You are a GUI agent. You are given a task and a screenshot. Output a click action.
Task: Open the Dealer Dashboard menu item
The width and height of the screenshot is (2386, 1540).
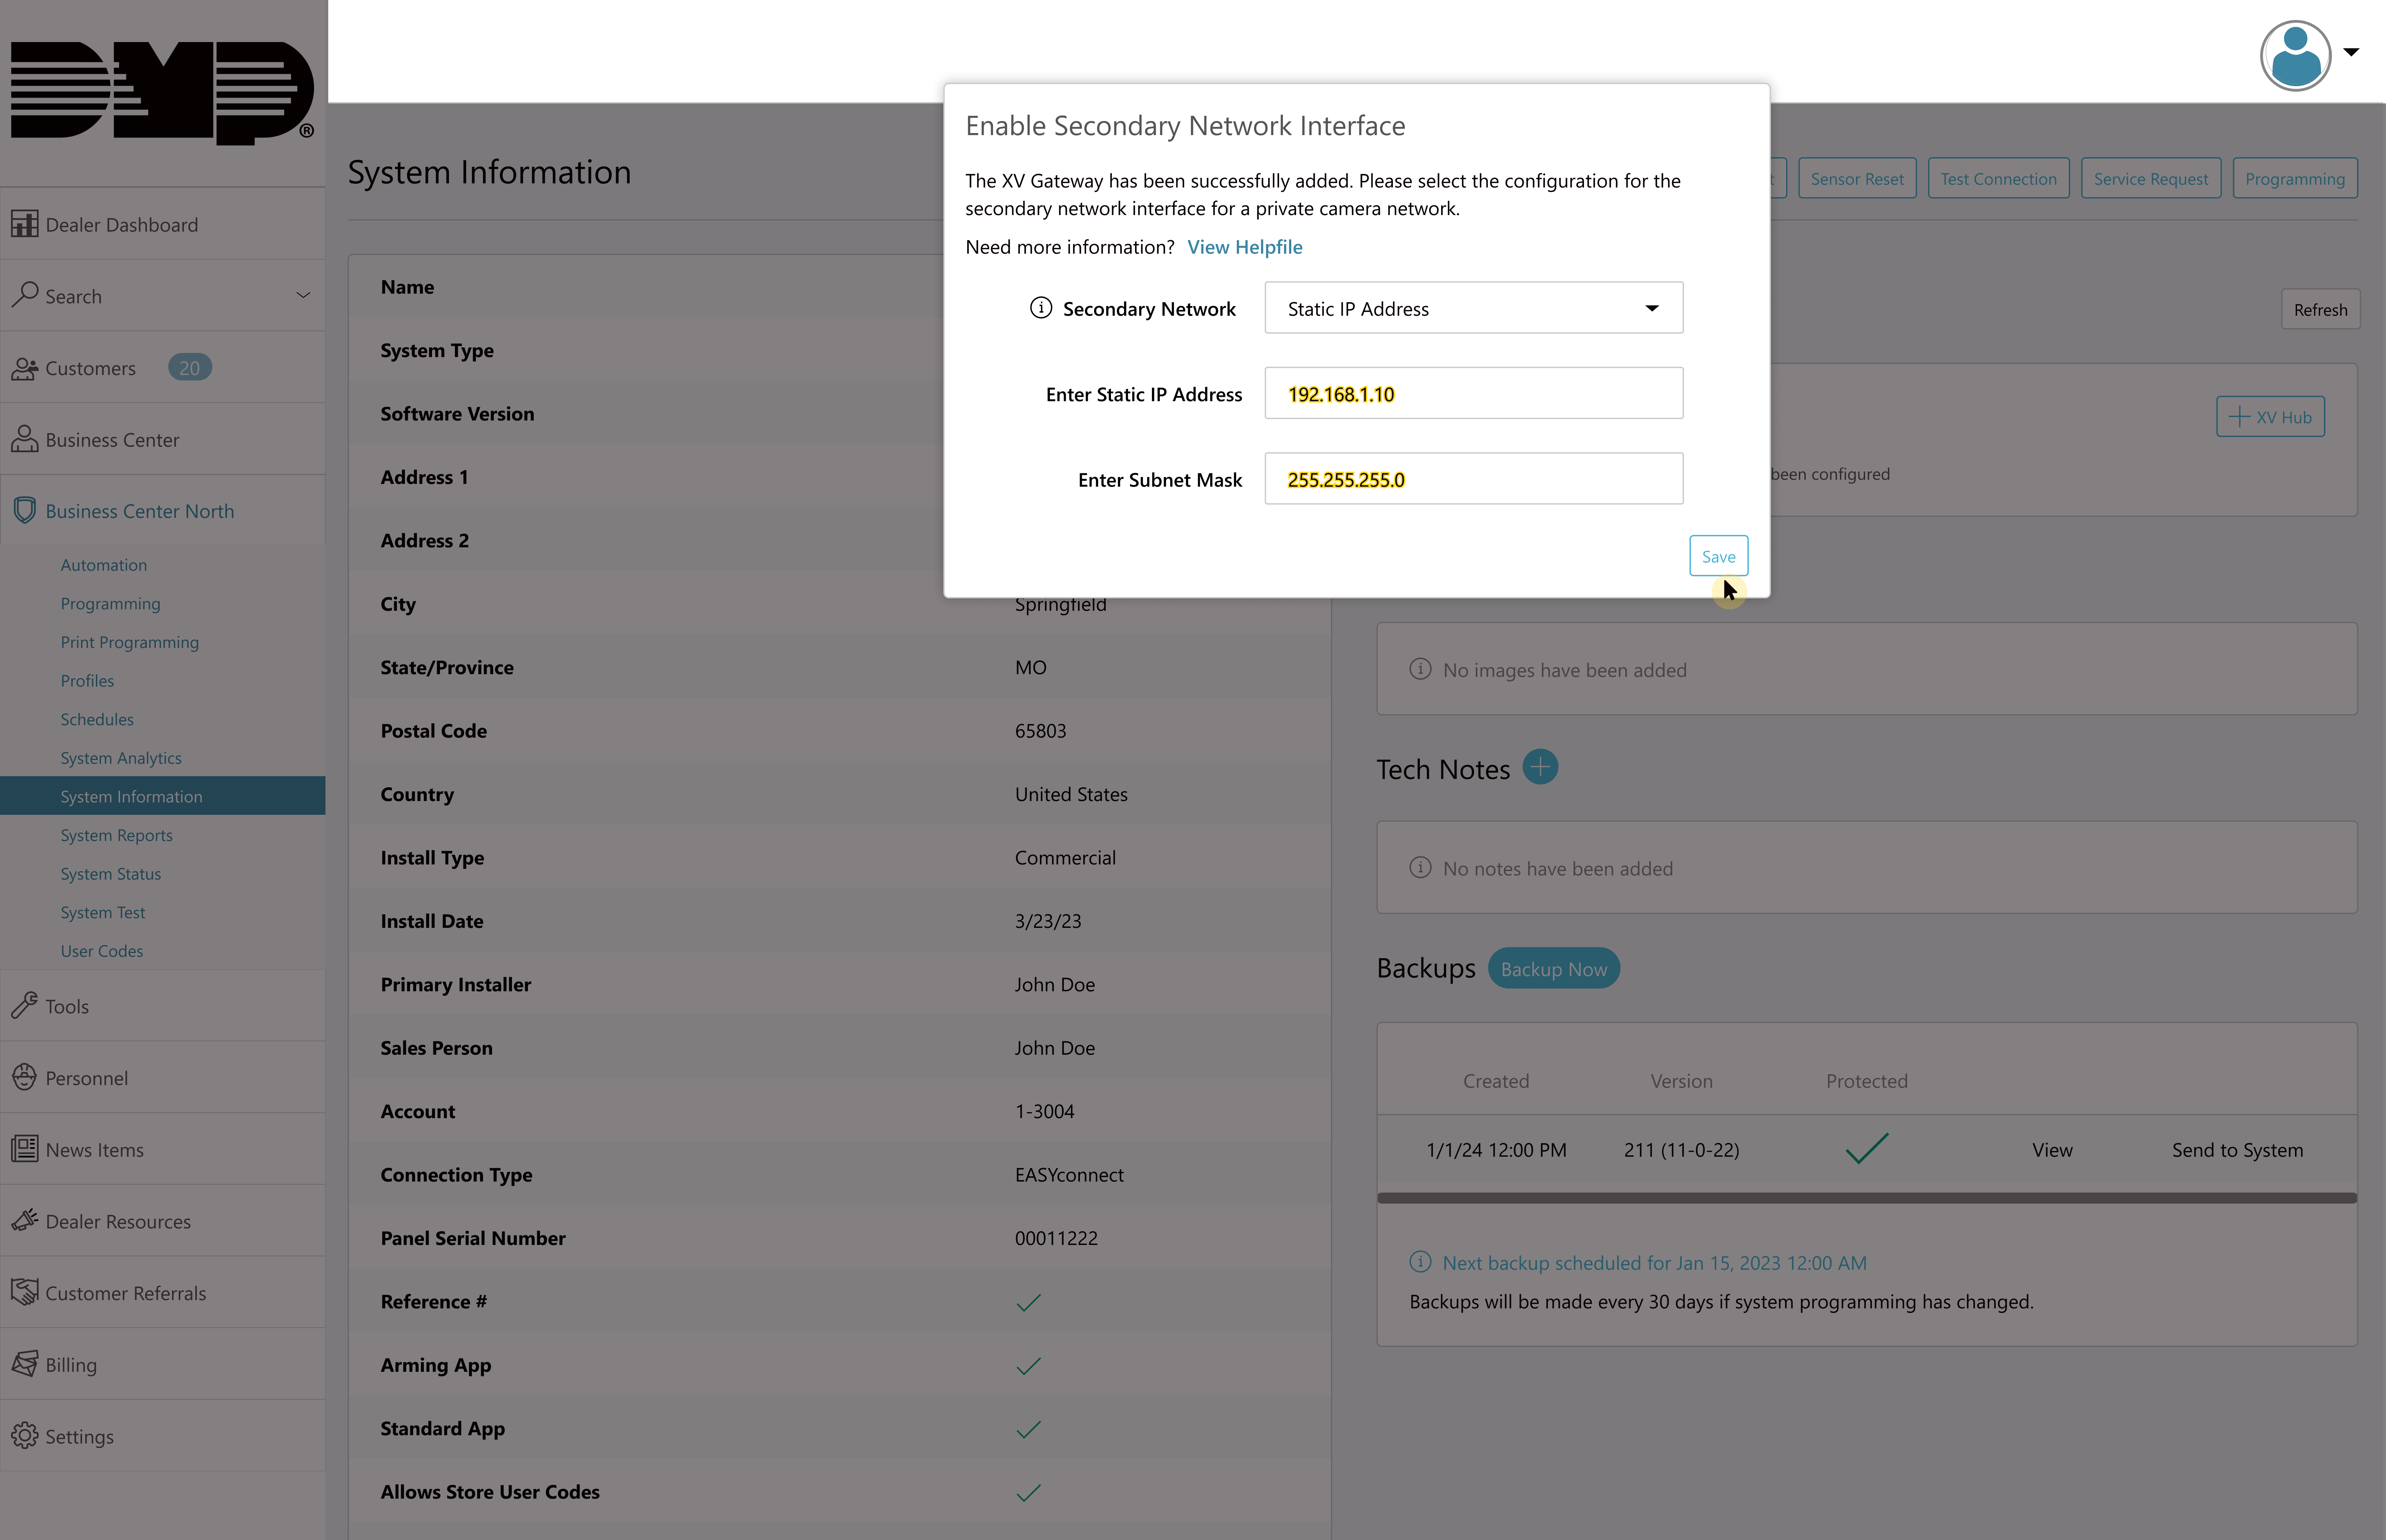tap(162, 224)
